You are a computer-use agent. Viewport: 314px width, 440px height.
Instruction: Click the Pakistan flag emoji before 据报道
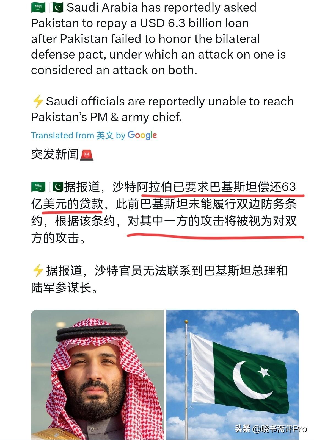(x=56, y=187)
